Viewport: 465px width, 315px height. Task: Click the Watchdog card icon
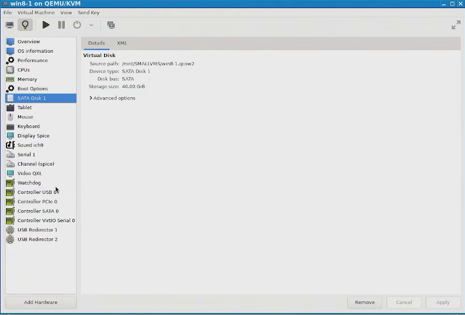10,183
